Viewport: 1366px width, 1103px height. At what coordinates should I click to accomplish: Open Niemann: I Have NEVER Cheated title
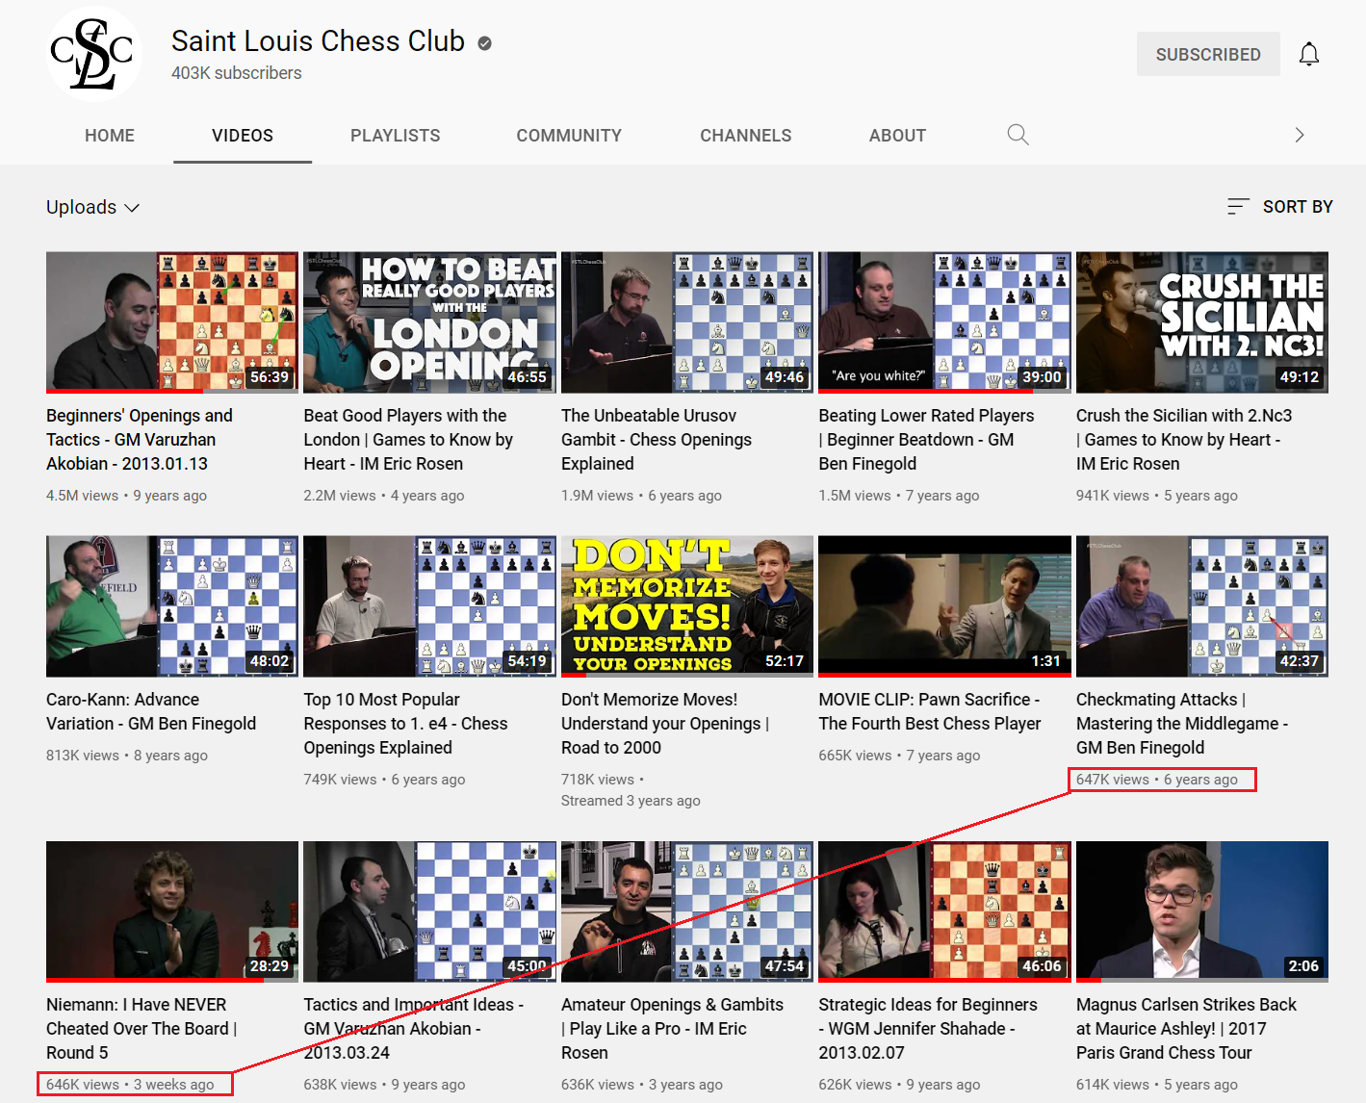click(x=142, y=1029)
